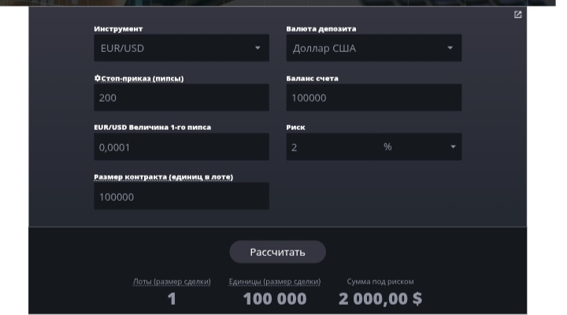Click the Рассчитать button
567x315 pixels.
pos(277,252)
